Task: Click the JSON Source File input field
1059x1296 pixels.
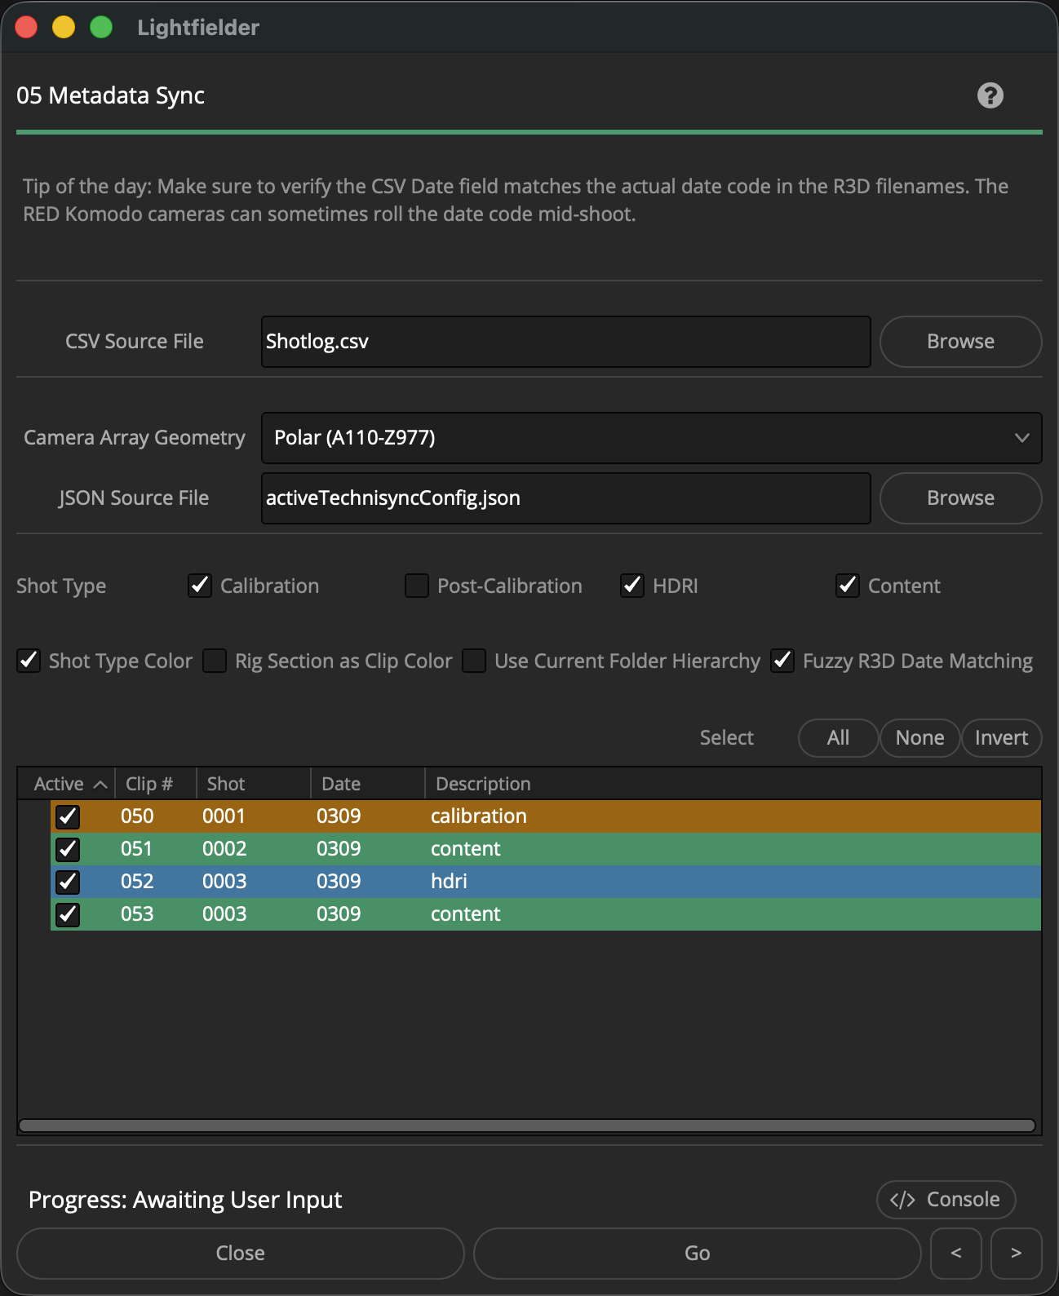Action: click(565, 498)
